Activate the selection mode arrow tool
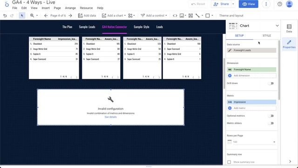Image resolution: width=298 pixels, height=168 pixels. (22, 15)
